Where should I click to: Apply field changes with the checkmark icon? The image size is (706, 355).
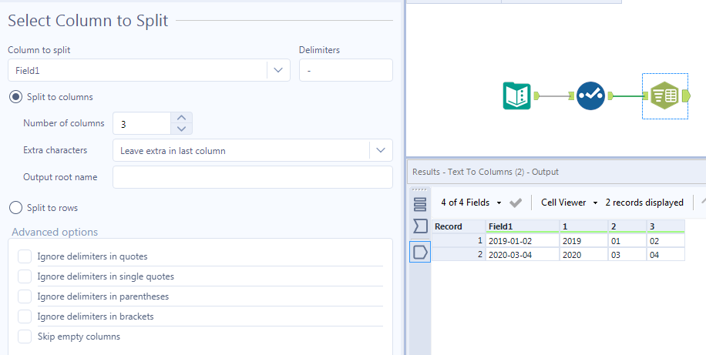[x=516, y=203]
